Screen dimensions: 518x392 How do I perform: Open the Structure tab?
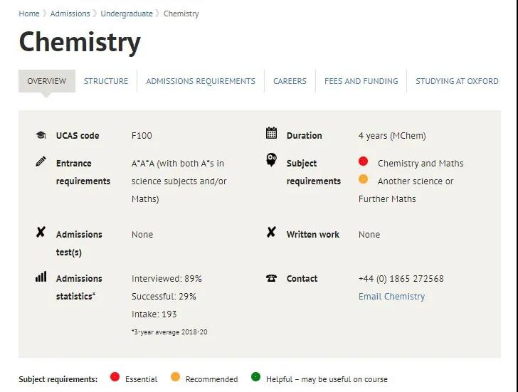(106, 81)
